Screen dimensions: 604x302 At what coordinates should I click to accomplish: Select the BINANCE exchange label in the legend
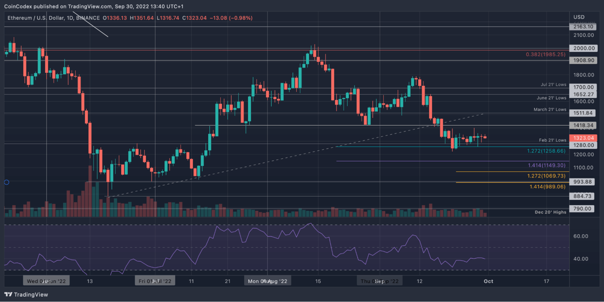(x=88, y=18)
